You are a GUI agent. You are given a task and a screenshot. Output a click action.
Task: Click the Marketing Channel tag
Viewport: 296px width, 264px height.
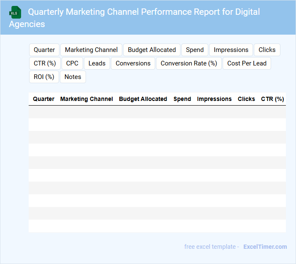coord(91,50)
